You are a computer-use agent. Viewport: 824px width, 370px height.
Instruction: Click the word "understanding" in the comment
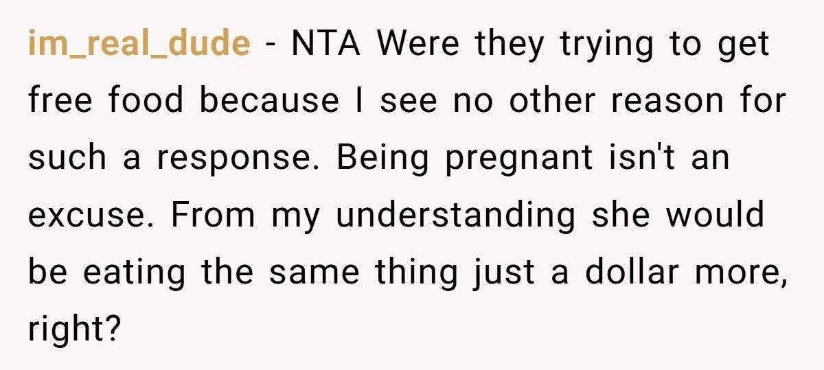point(456,216)
